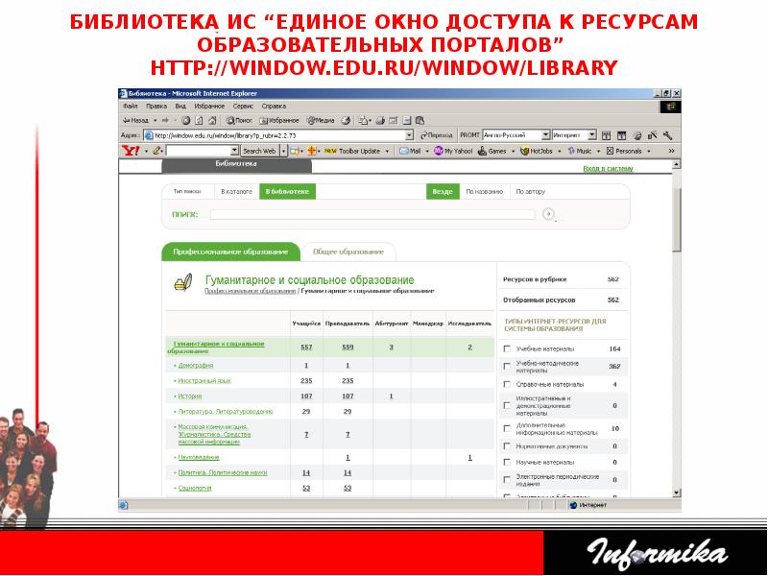Click inside the ПОИСК search field
768x576 pixels.
pos(372,214)
